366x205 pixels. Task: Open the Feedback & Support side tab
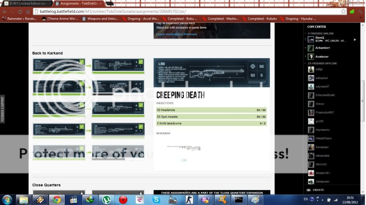point(3,109)
